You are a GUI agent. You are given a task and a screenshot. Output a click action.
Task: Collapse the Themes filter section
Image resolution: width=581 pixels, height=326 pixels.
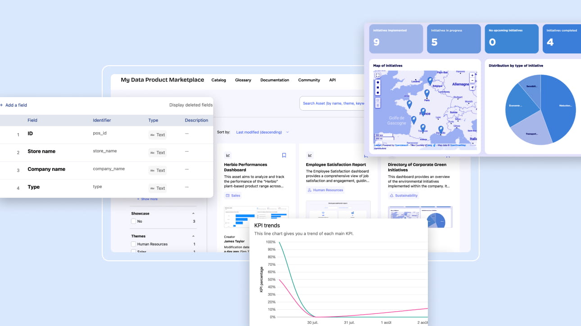[194, 236]
